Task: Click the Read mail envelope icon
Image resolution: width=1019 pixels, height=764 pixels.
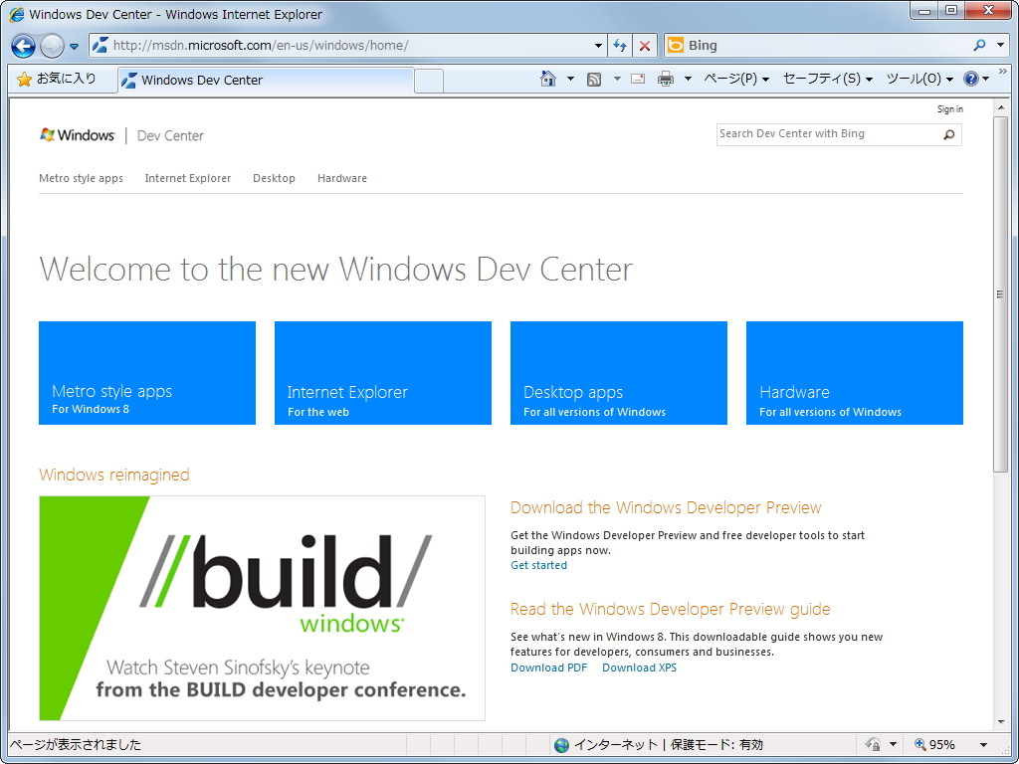Action: [x=637, y=79]
